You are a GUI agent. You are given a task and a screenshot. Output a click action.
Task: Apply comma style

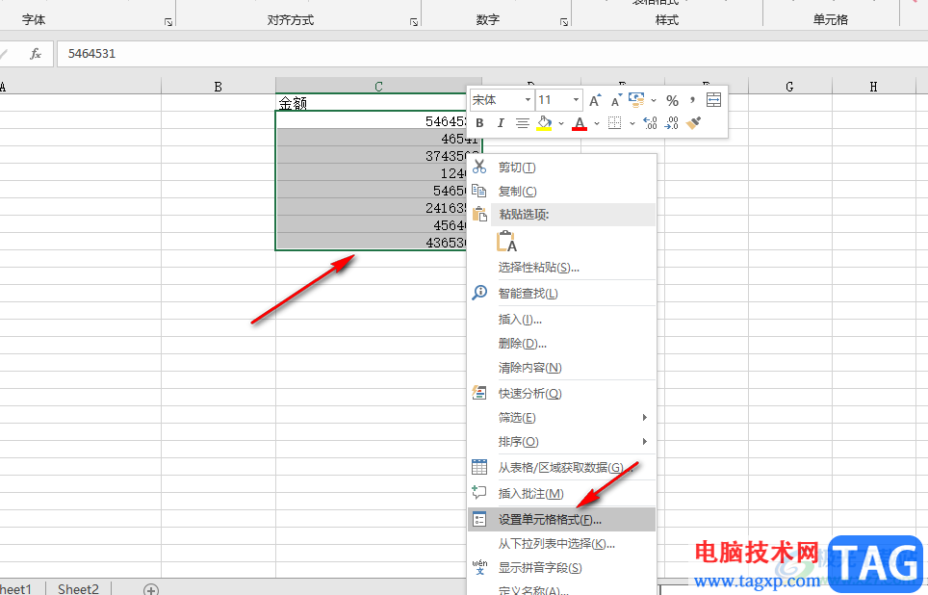(692, 100)
